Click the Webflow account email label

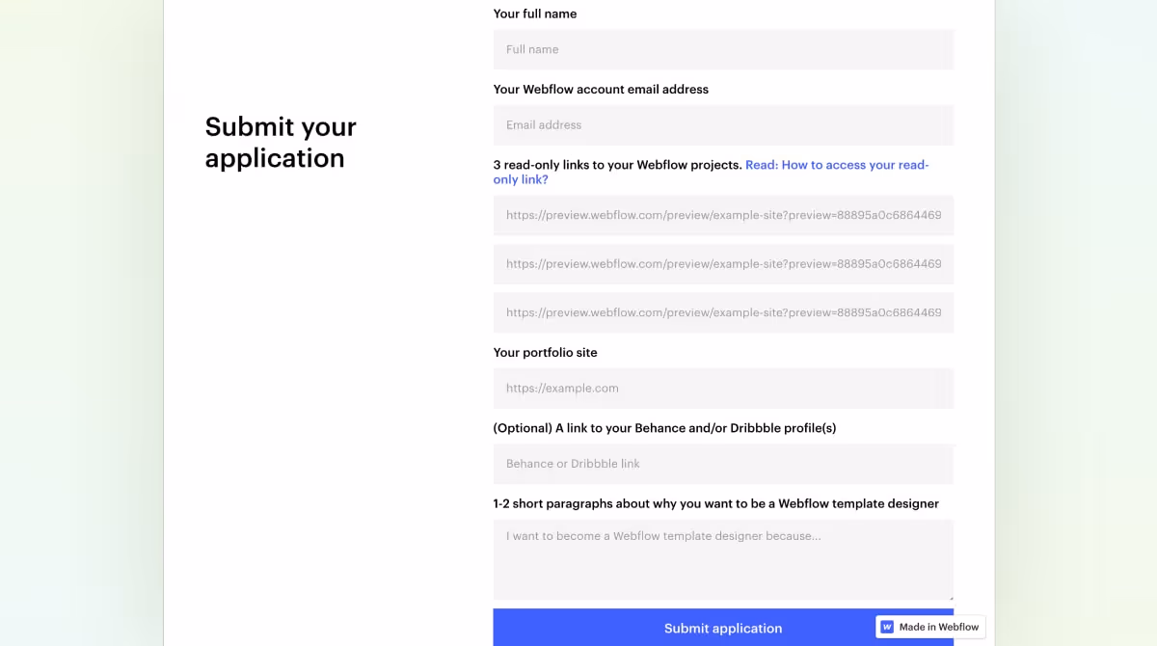coord(601,89)
